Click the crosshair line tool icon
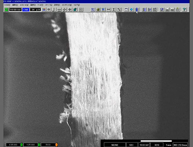 (65, 10)
